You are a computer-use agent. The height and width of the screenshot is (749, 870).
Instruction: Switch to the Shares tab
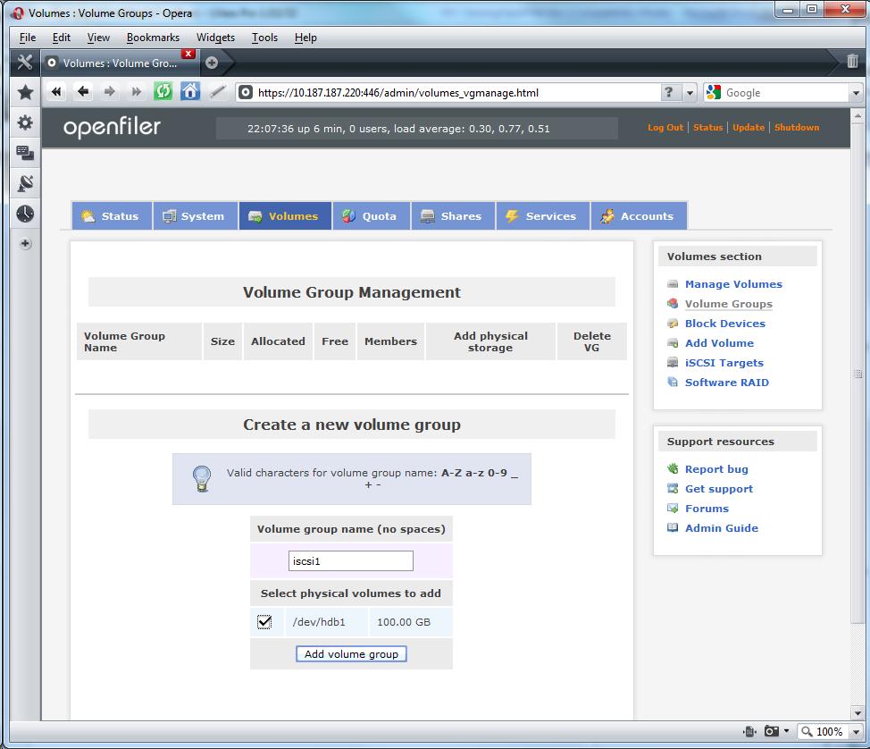pyautogui.click(x=451, y=216)
